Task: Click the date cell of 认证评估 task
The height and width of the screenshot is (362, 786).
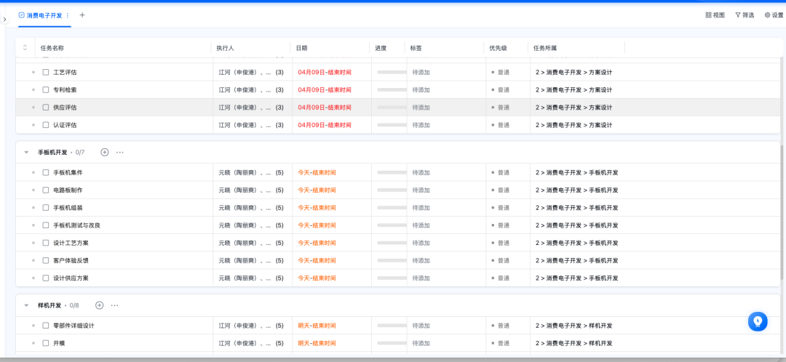Action: (325, 125)
